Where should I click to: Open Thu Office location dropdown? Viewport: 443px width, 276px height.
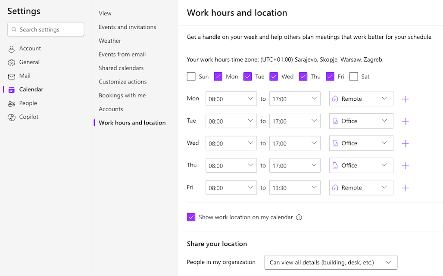(361, 165)
